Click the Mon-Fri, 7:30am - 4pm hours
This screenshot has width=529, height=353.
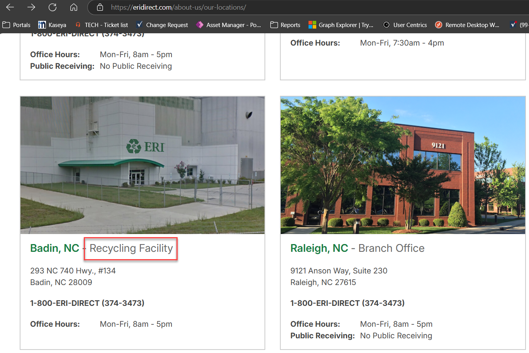coord(402,43)
